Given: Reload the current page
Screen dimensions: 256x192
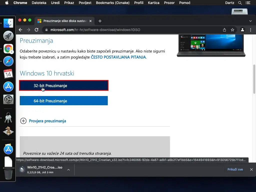Looking at the screenshot, I should (36, 30).
